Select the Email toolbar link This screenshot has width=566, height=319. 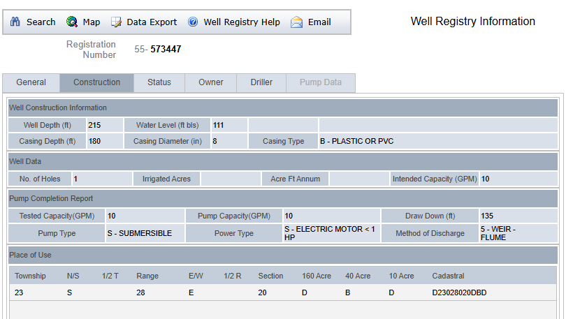coord(319,22)
